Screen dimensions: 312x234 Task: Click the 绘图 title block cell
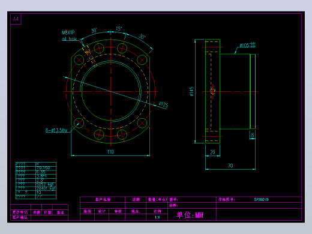point(88,211)
